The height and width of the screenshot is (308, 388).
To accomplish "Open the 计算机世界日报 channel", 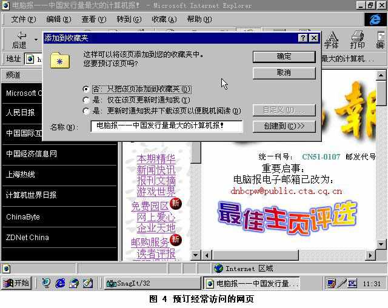I will point(31,195).
